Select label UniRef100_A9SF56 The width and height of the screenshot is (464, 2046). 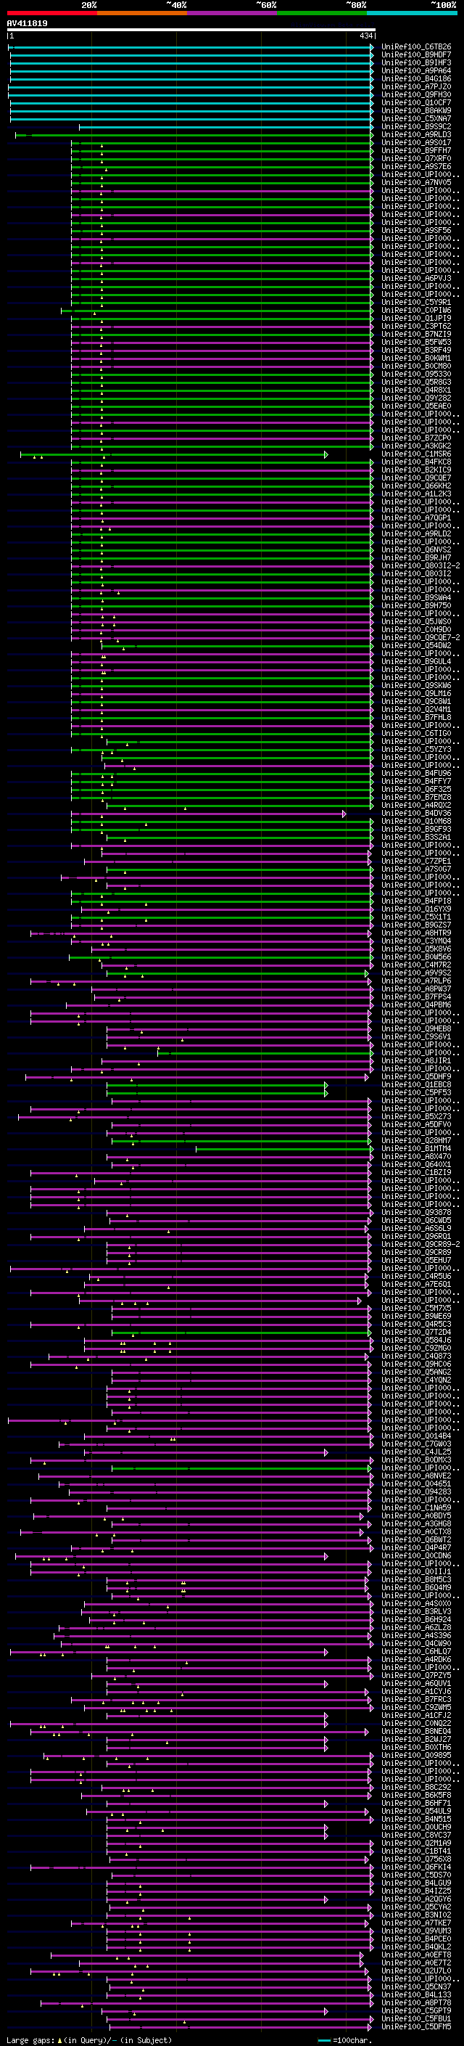416,230
